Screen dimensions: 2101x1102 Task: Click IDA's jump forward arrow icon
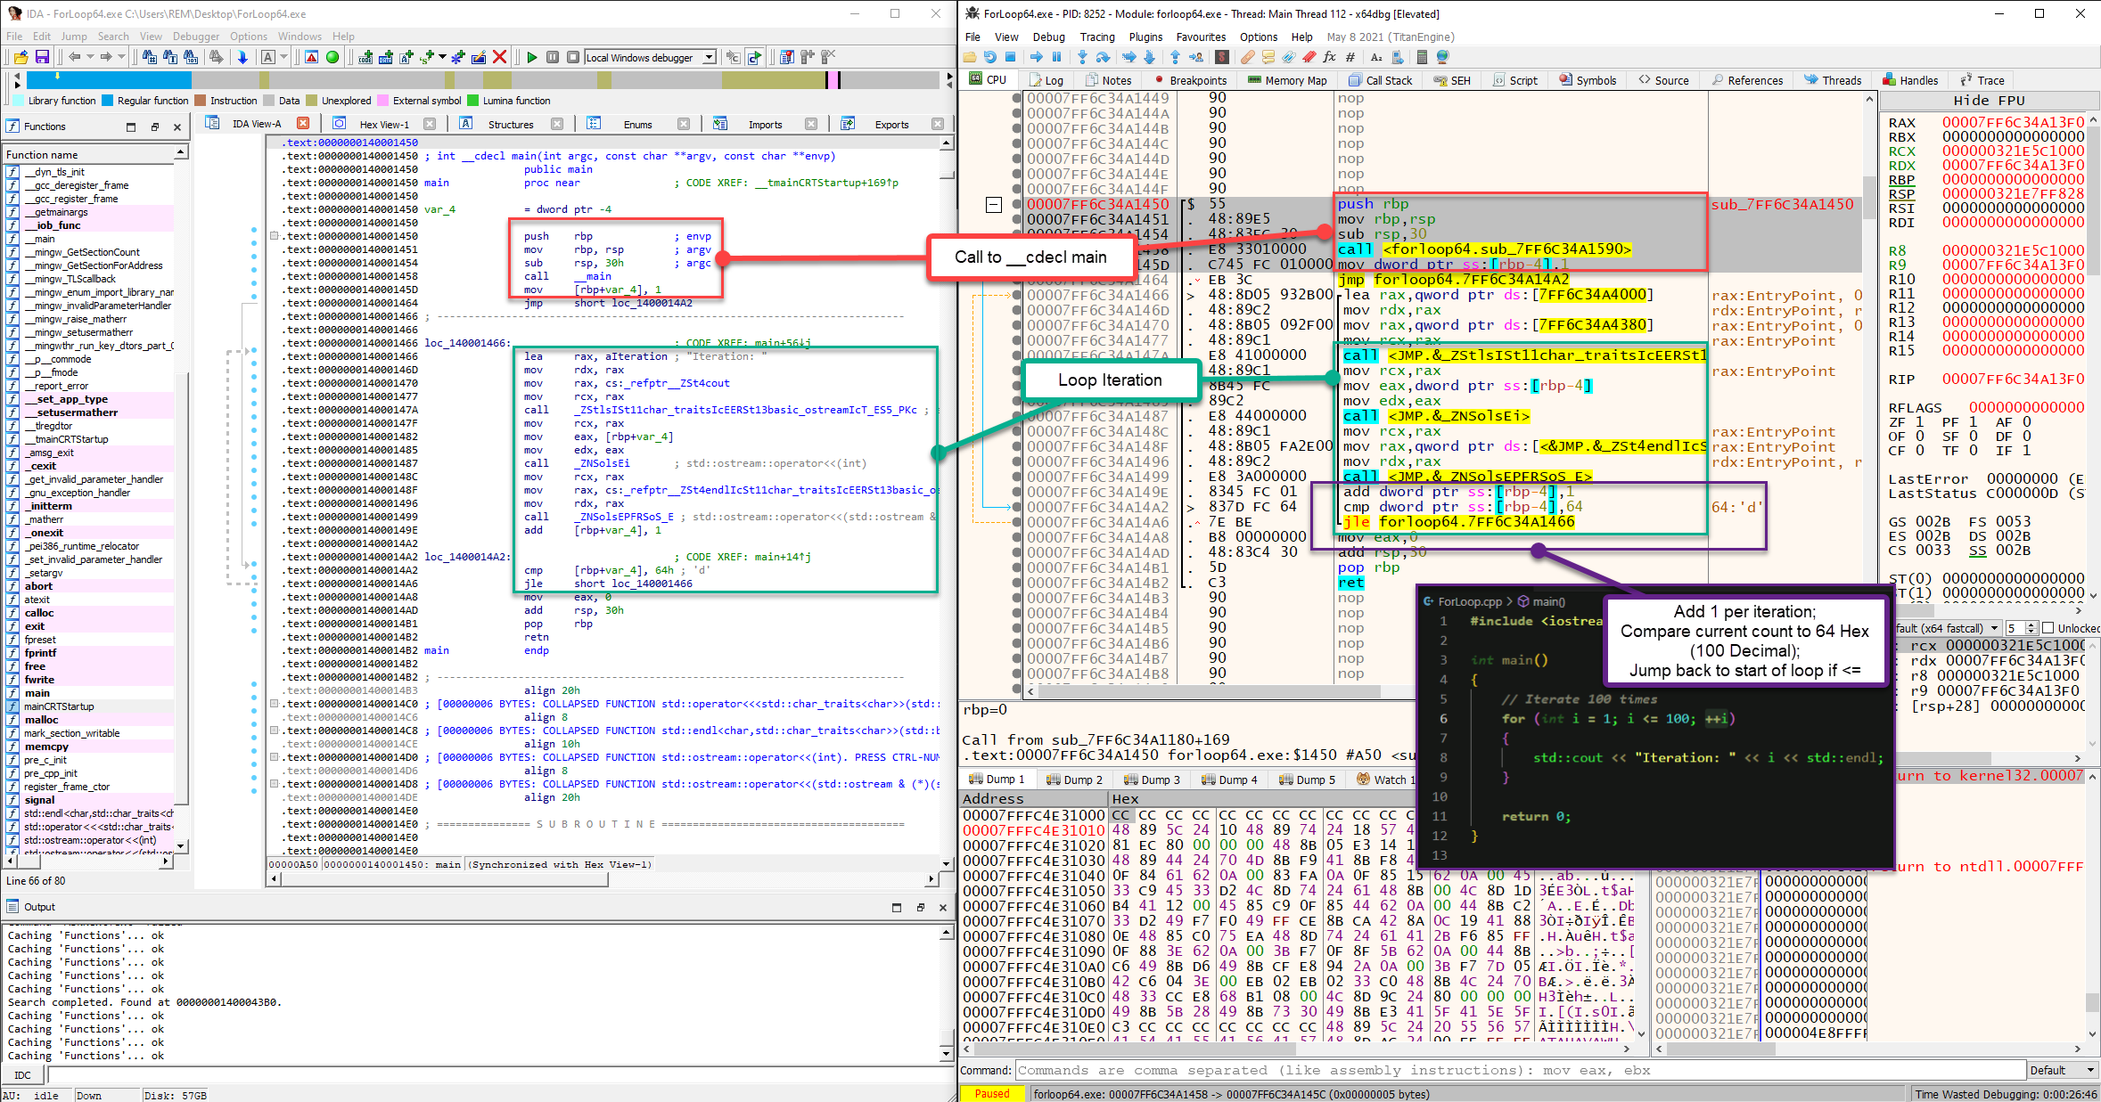106,57
